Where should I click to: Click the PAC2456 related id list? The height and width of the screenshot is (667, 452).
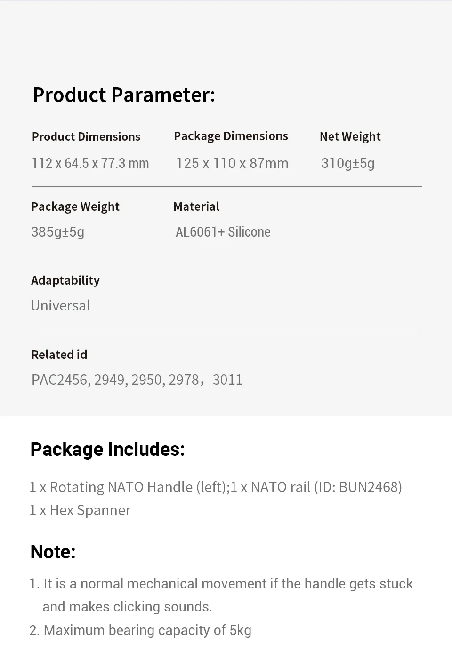pyautogui.click(x=137, y=380)
